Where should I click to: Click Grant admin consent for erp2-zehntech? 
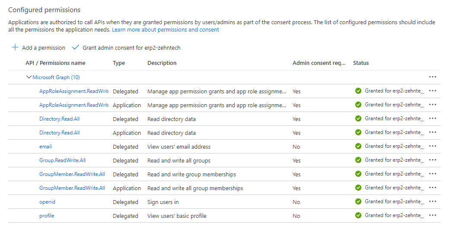click(131, 48)
